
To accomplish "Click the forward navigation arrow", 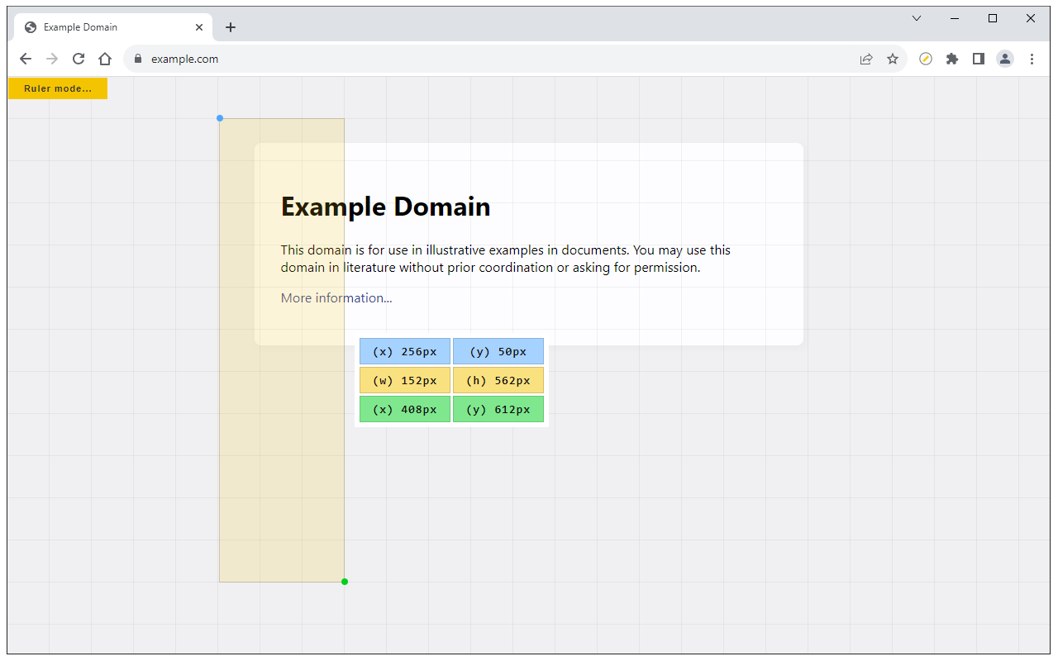I will pos(52,59).
